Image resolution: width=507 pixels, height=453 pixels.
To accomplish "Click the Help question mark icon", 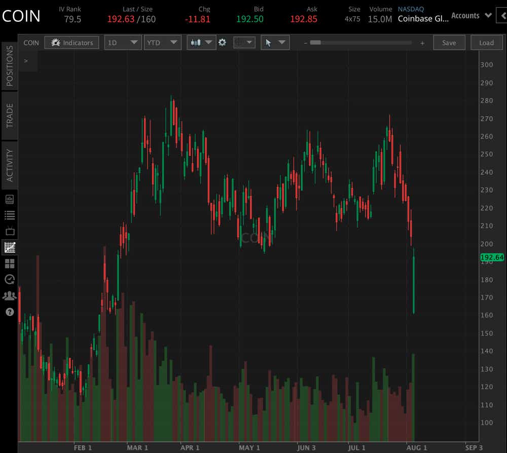I will click(9, 312).
